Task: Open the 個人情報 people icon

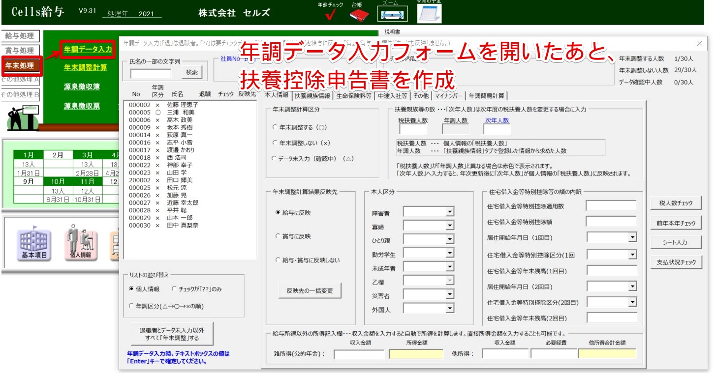Action: tap(80, 243)
